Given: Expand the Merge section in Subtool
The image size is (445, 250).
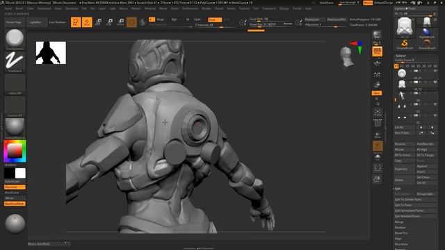Looking at the screenshot, I should point(398,222).
